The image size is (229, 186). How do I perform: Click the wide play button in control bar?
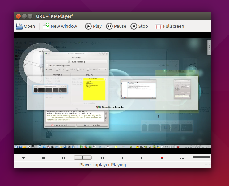[83, 158]
